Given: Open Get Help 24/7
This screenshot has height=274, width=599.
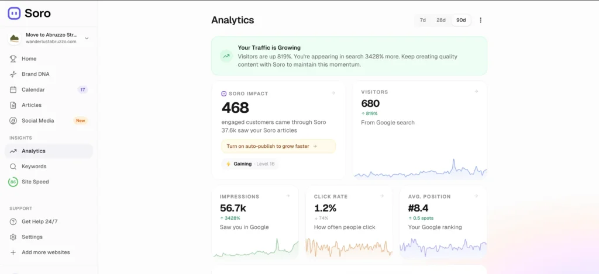Looking at the screenshot, I should click(49, 222).
